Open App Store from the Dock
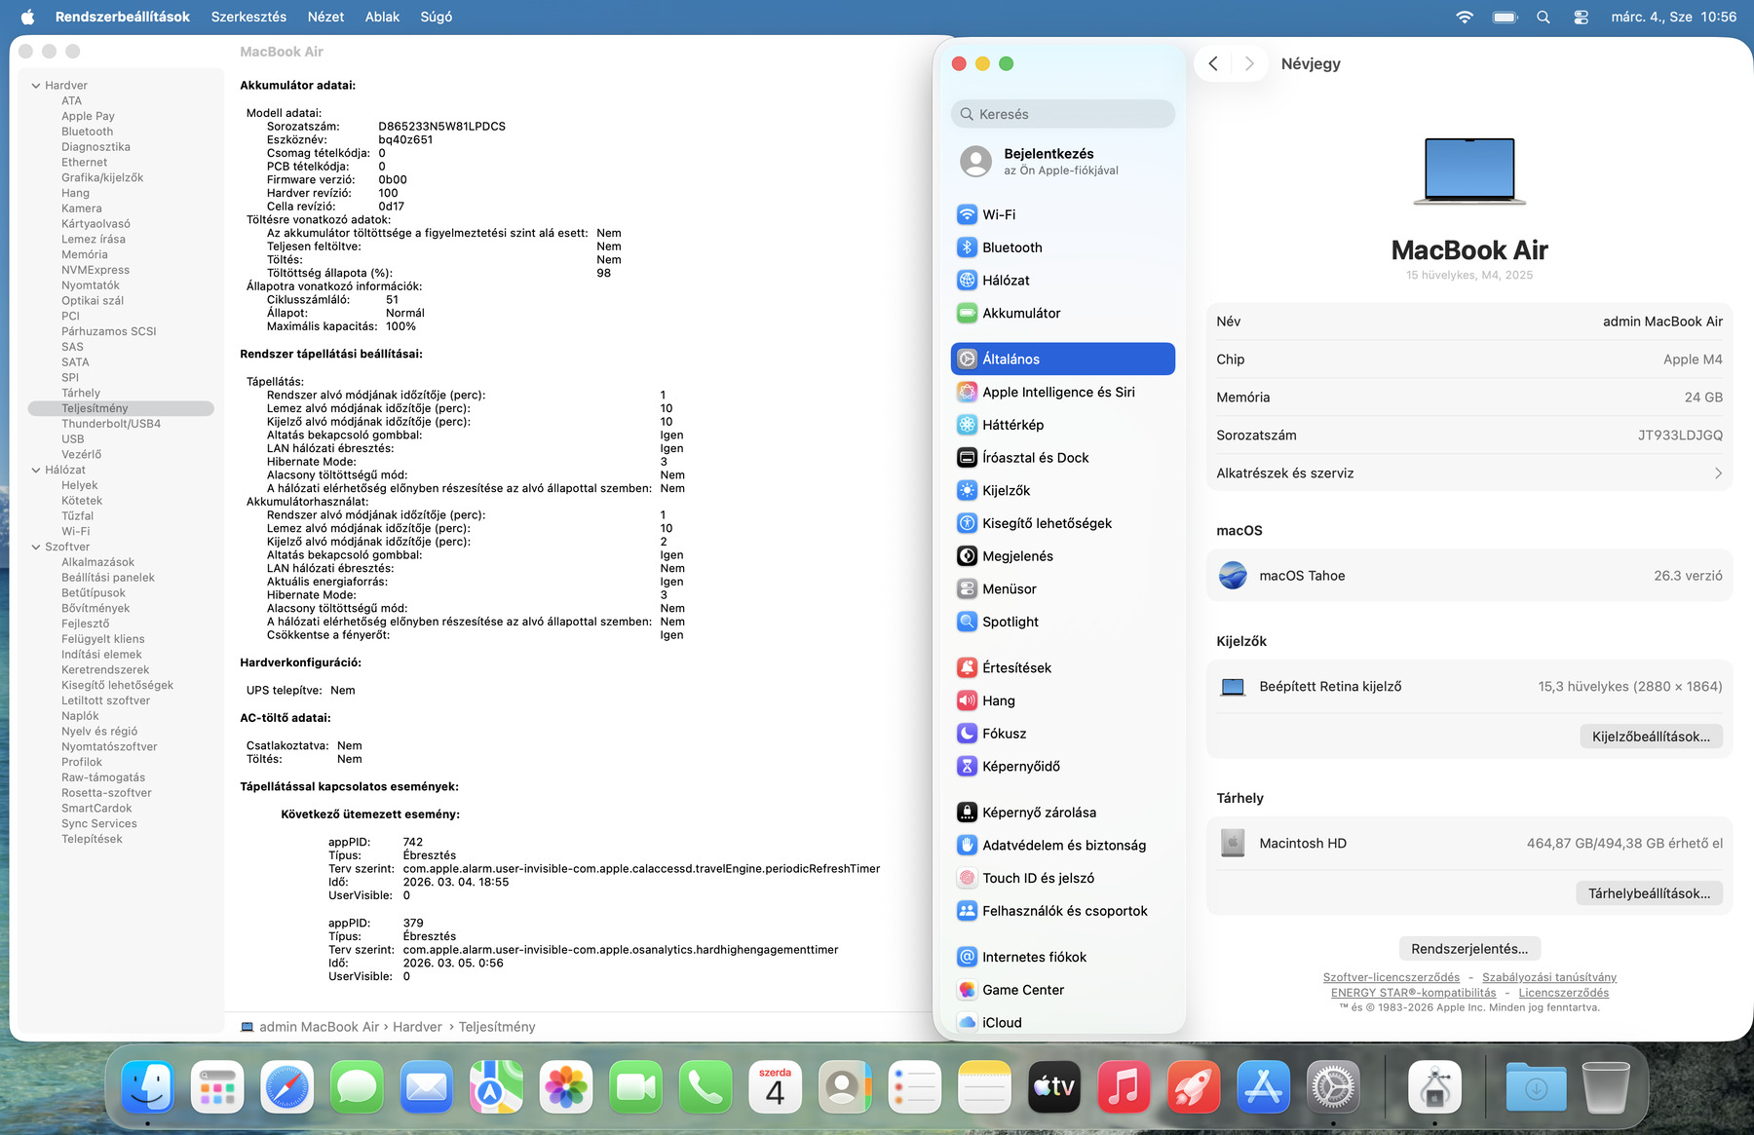 [x=1264, y=1087]
